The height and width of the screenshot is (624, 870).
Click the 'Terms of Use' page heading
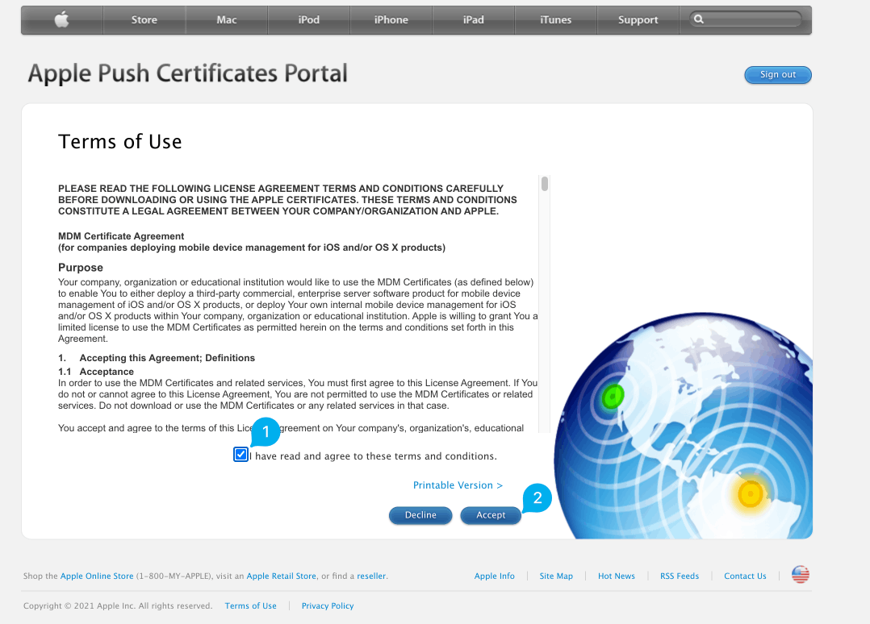coord(119,142)
